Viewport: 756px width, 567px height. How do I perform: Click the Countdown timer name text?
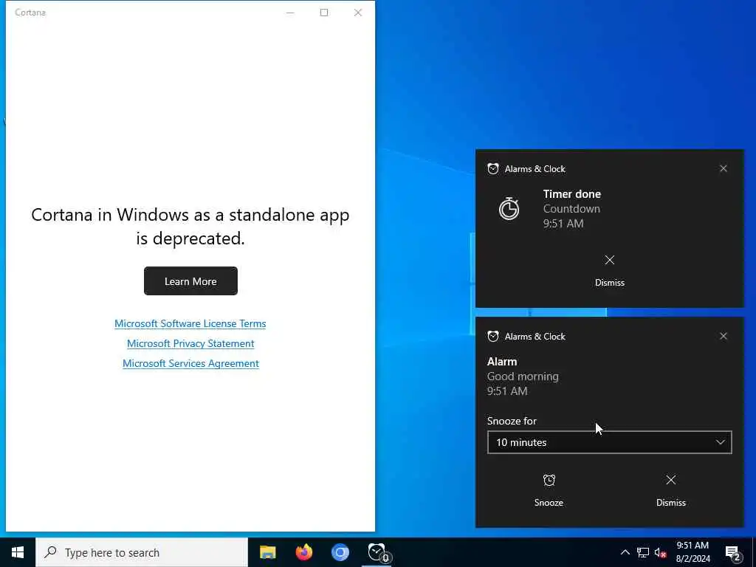(571, 209)
